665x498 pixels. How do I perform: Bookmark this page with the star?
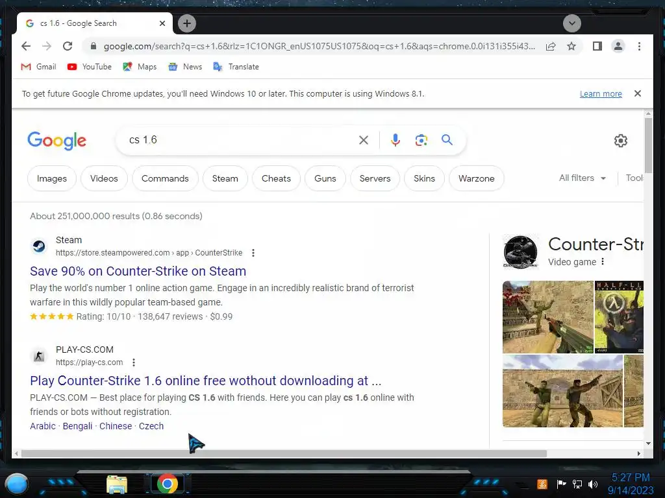571,46
